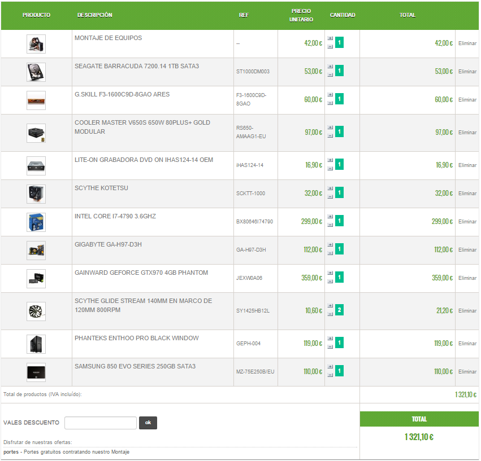Delete SCYTHE KOTETSU from the cart
The width and height of the screenshot is (481, 461).
pos(467,194)
